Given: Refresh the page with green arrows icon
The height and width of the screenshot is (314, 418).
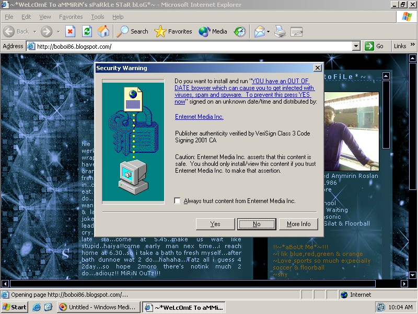Looking at the screenshot, I should click(x=87, y=31).
